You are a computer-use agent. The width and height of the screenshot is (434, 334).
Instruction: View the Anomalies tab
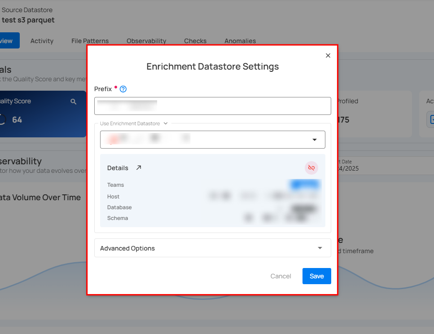pyautogui.click(x=240, y=40)
